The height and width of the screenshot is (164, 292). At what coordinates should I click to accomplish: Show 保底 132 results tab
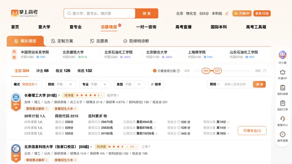tap(85, 70)
